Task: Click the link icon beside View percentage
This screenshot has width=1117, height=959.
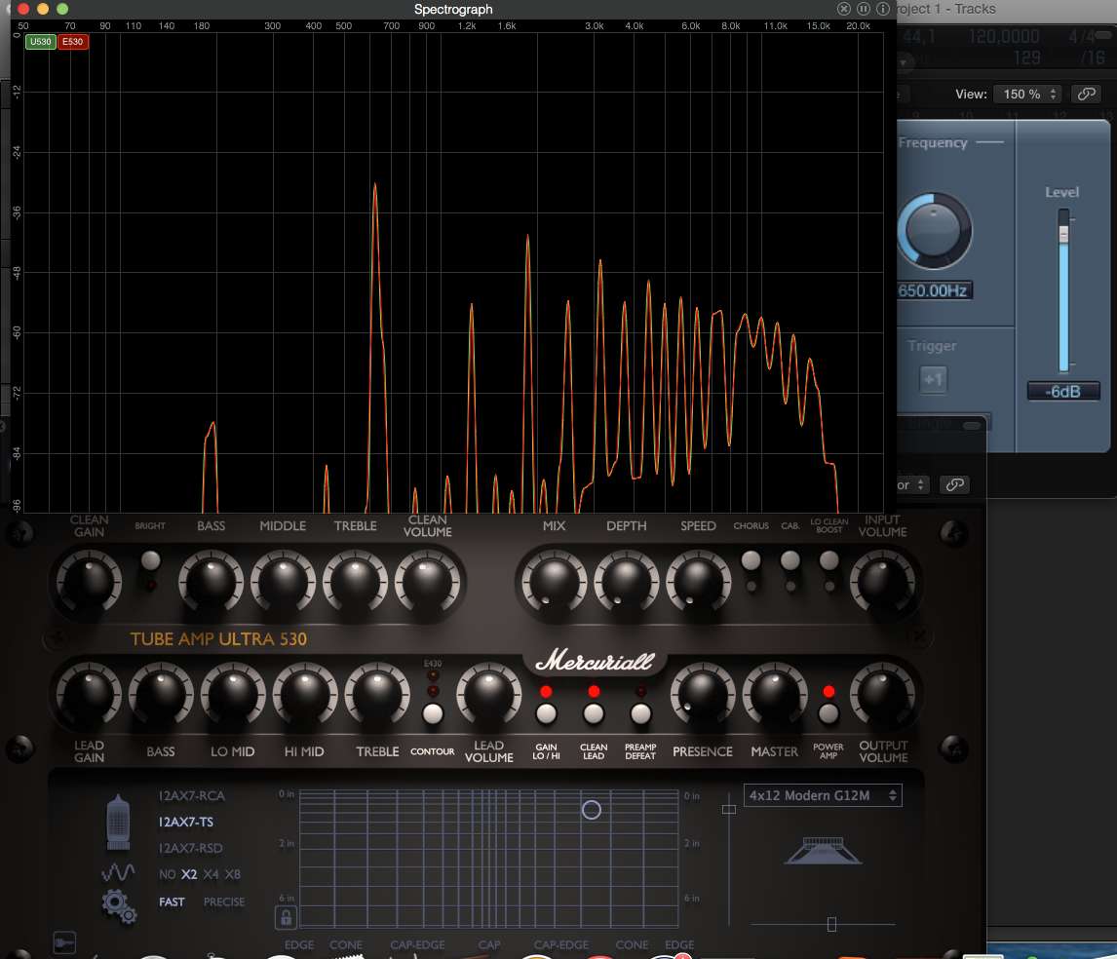Action: [x=1087, y=94]
